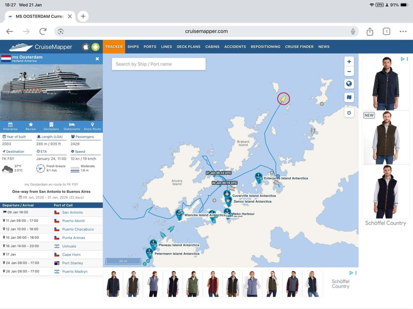Close the ms Oosterdam info panel
413x309 pixels.
[x=97, y=59]
